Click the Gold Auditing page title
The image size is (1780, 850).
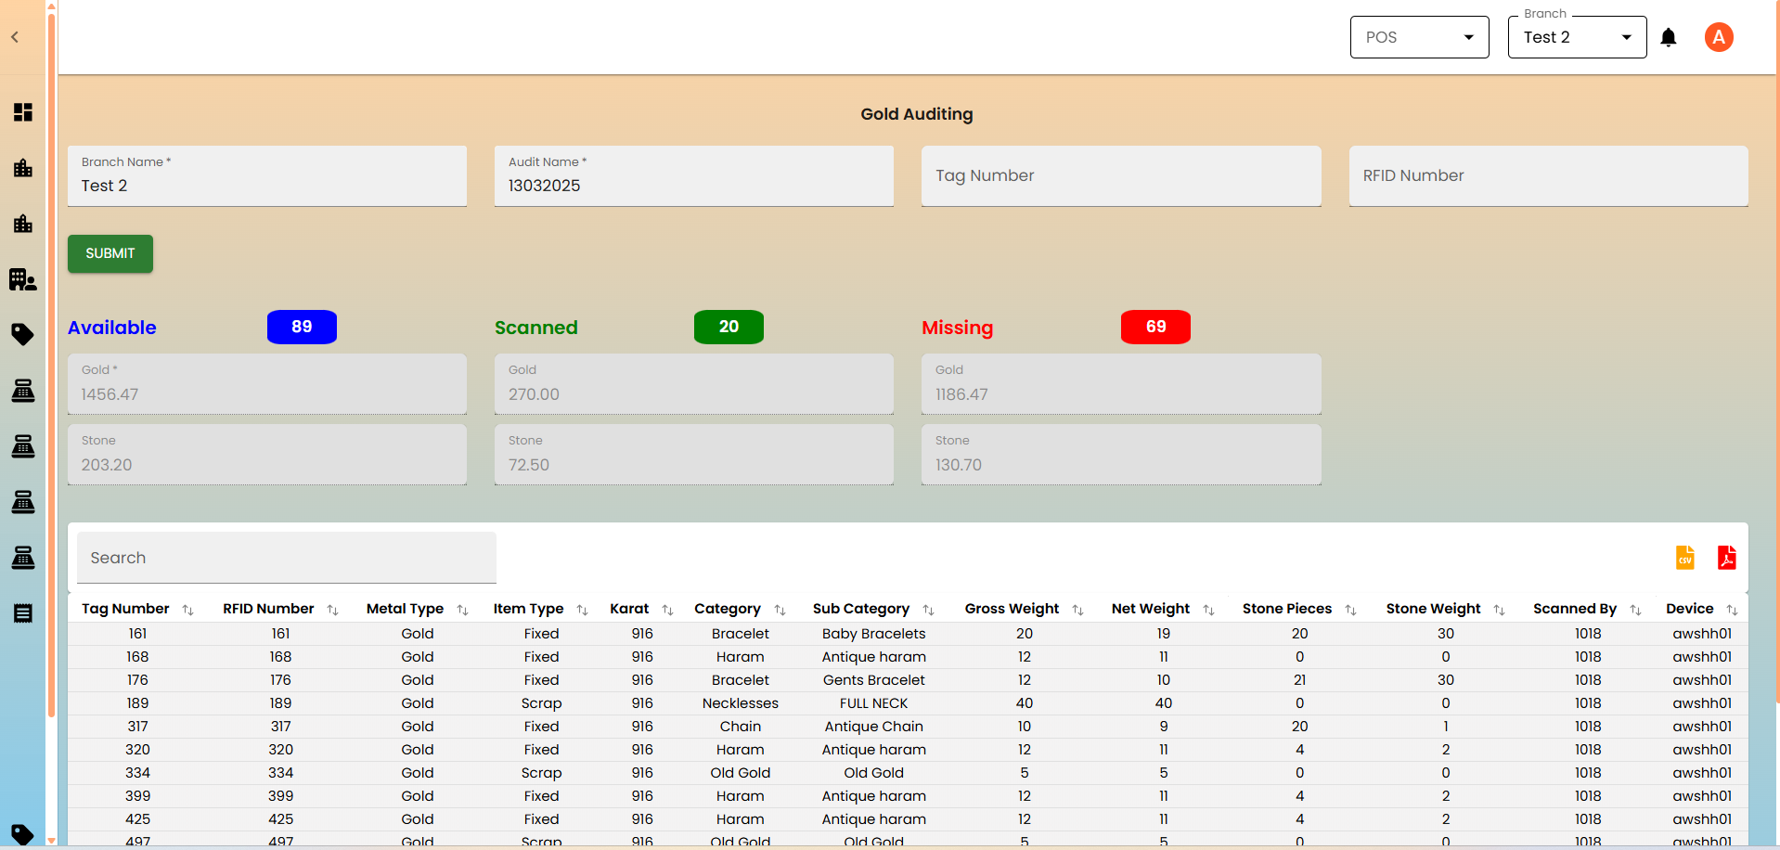917,114
